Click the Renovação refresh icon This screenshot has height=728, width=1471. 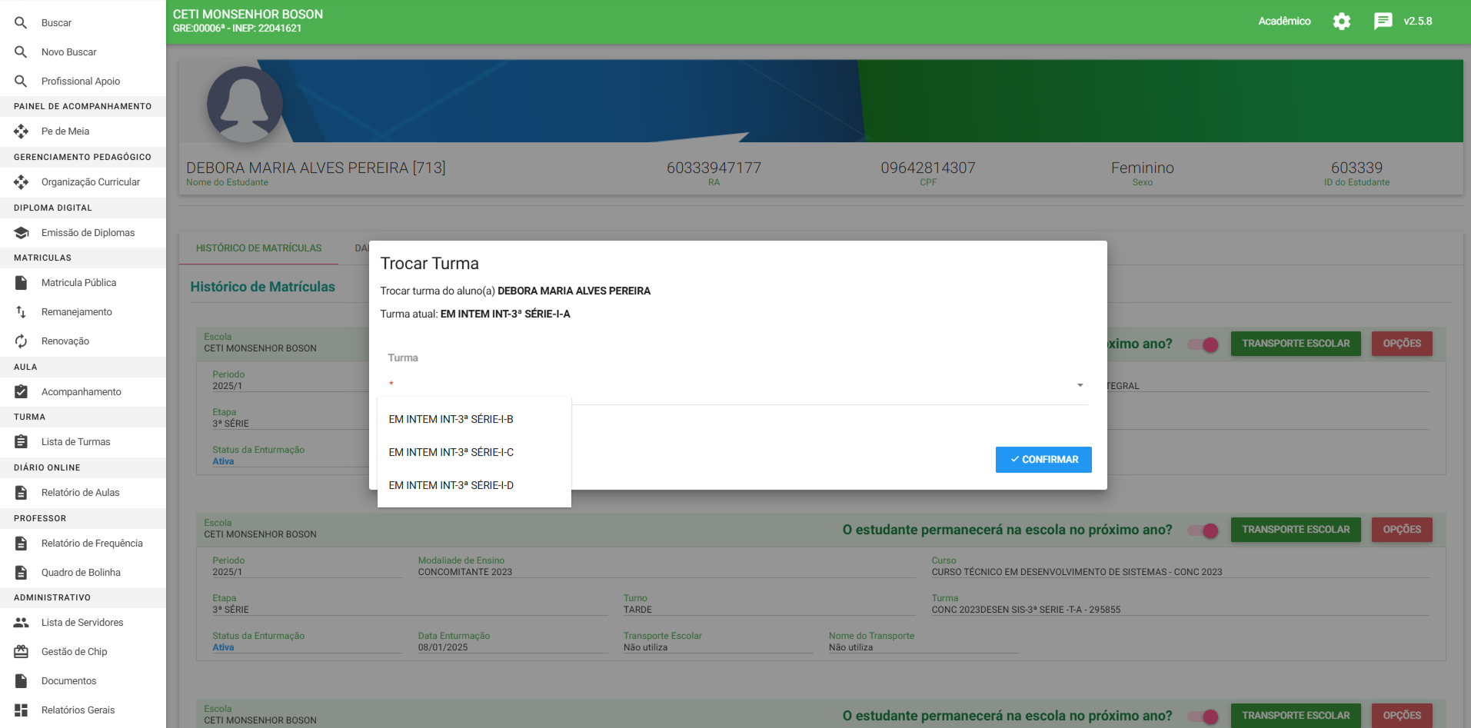click(21, 341)
